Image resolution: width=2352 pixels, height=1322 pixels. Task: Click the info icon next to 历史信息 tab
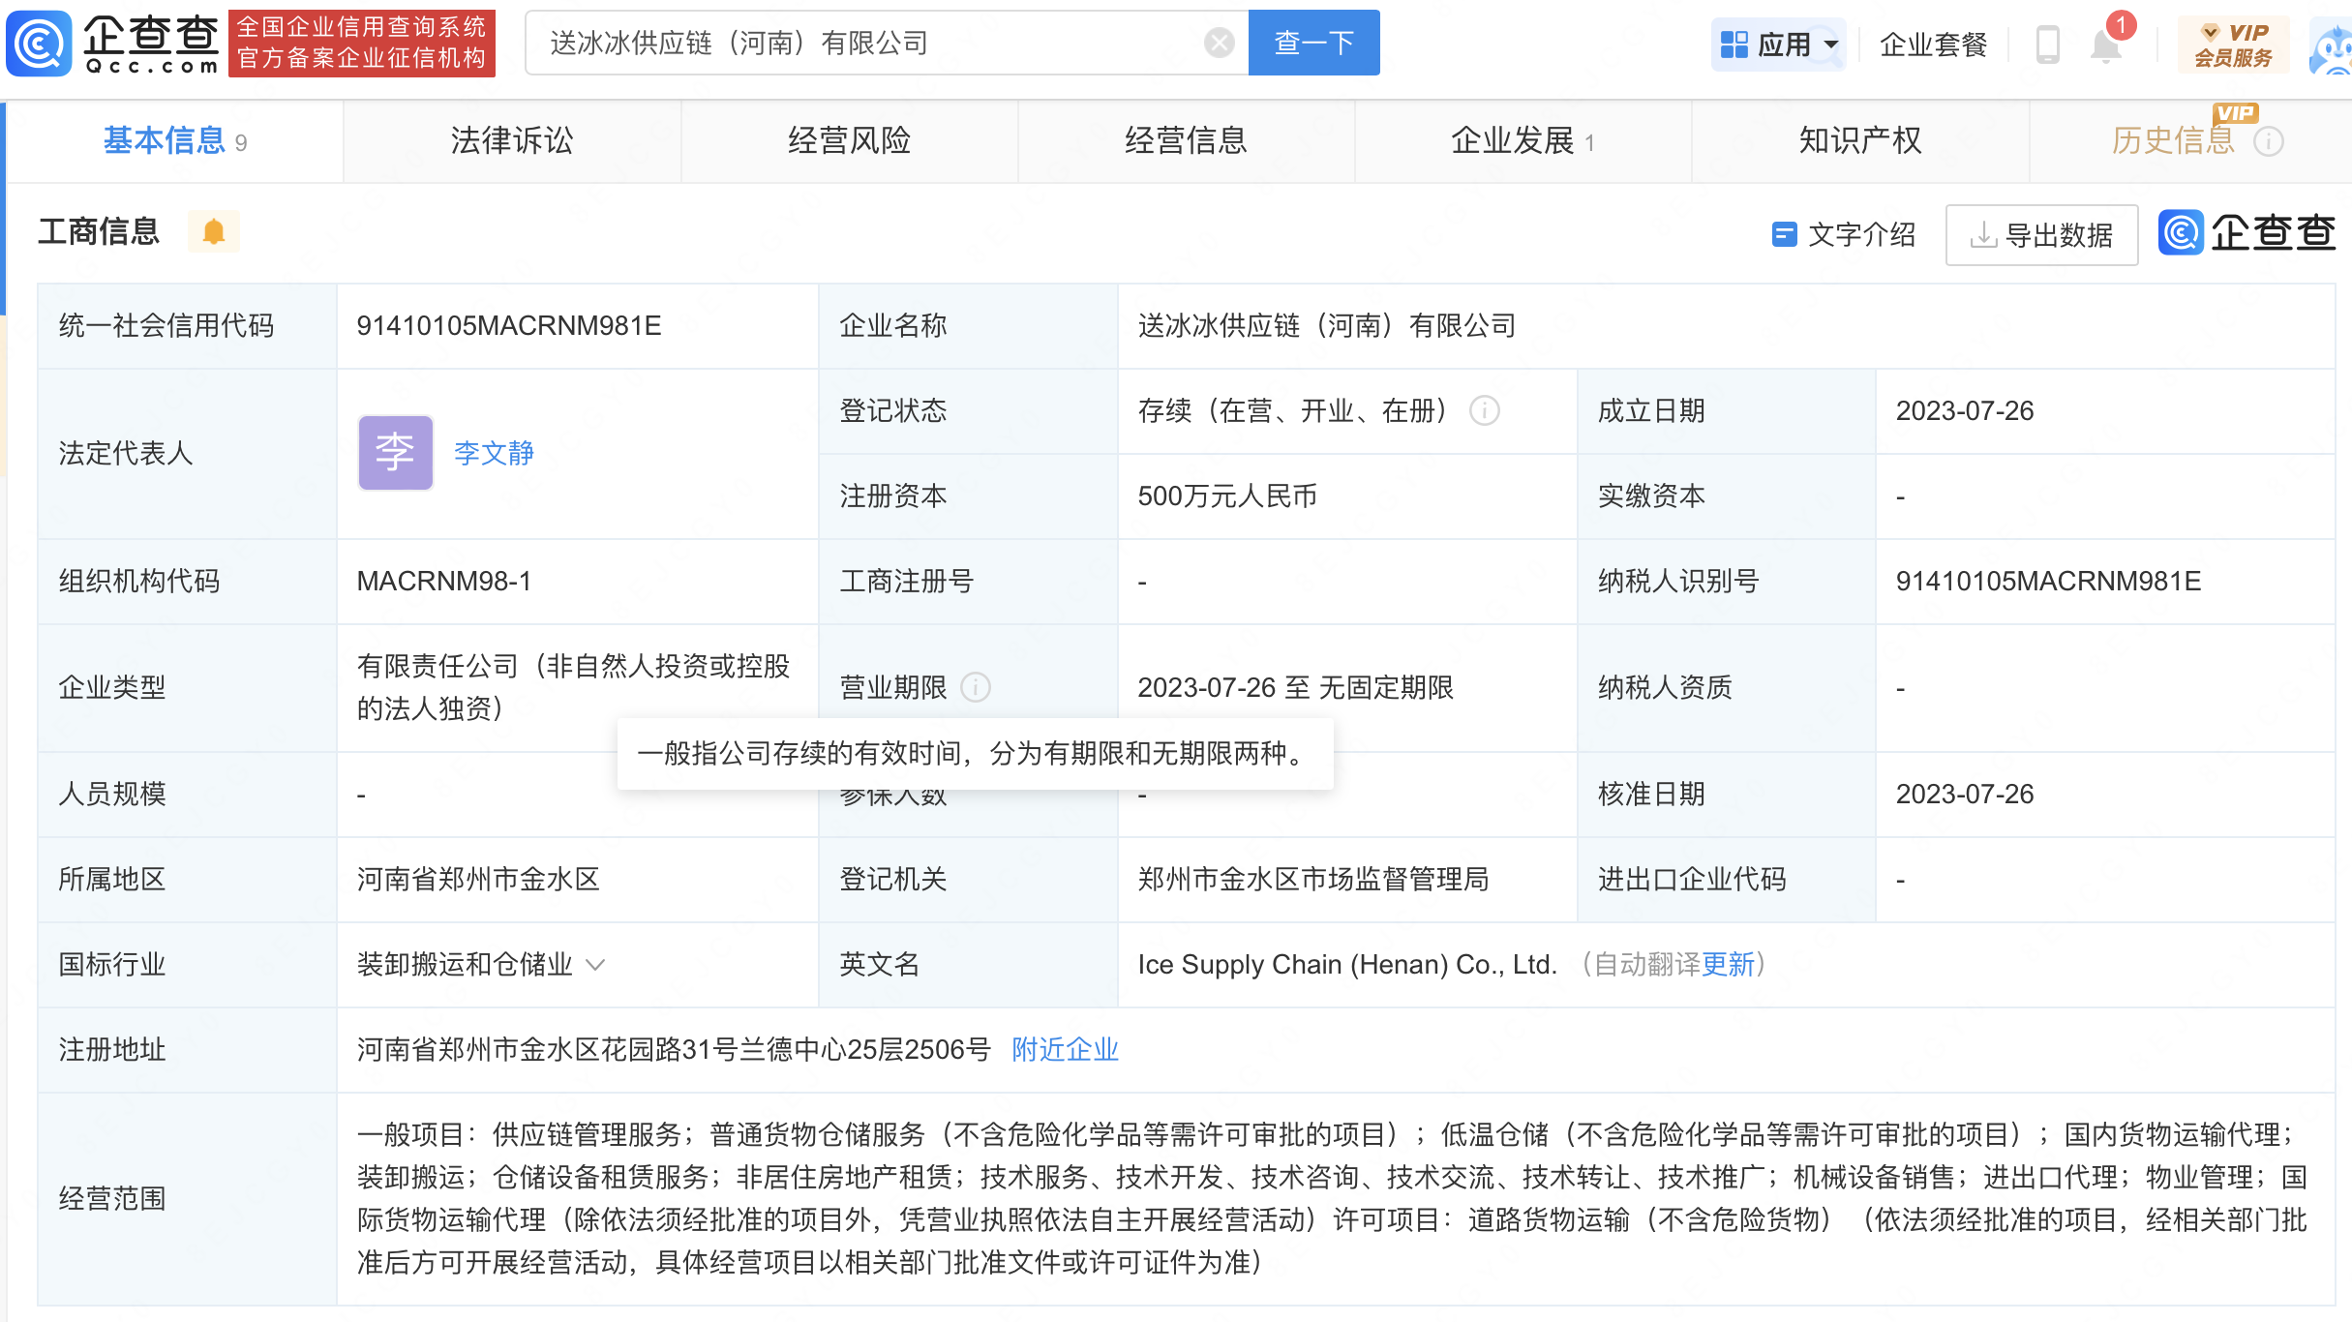pos(2269,142)
